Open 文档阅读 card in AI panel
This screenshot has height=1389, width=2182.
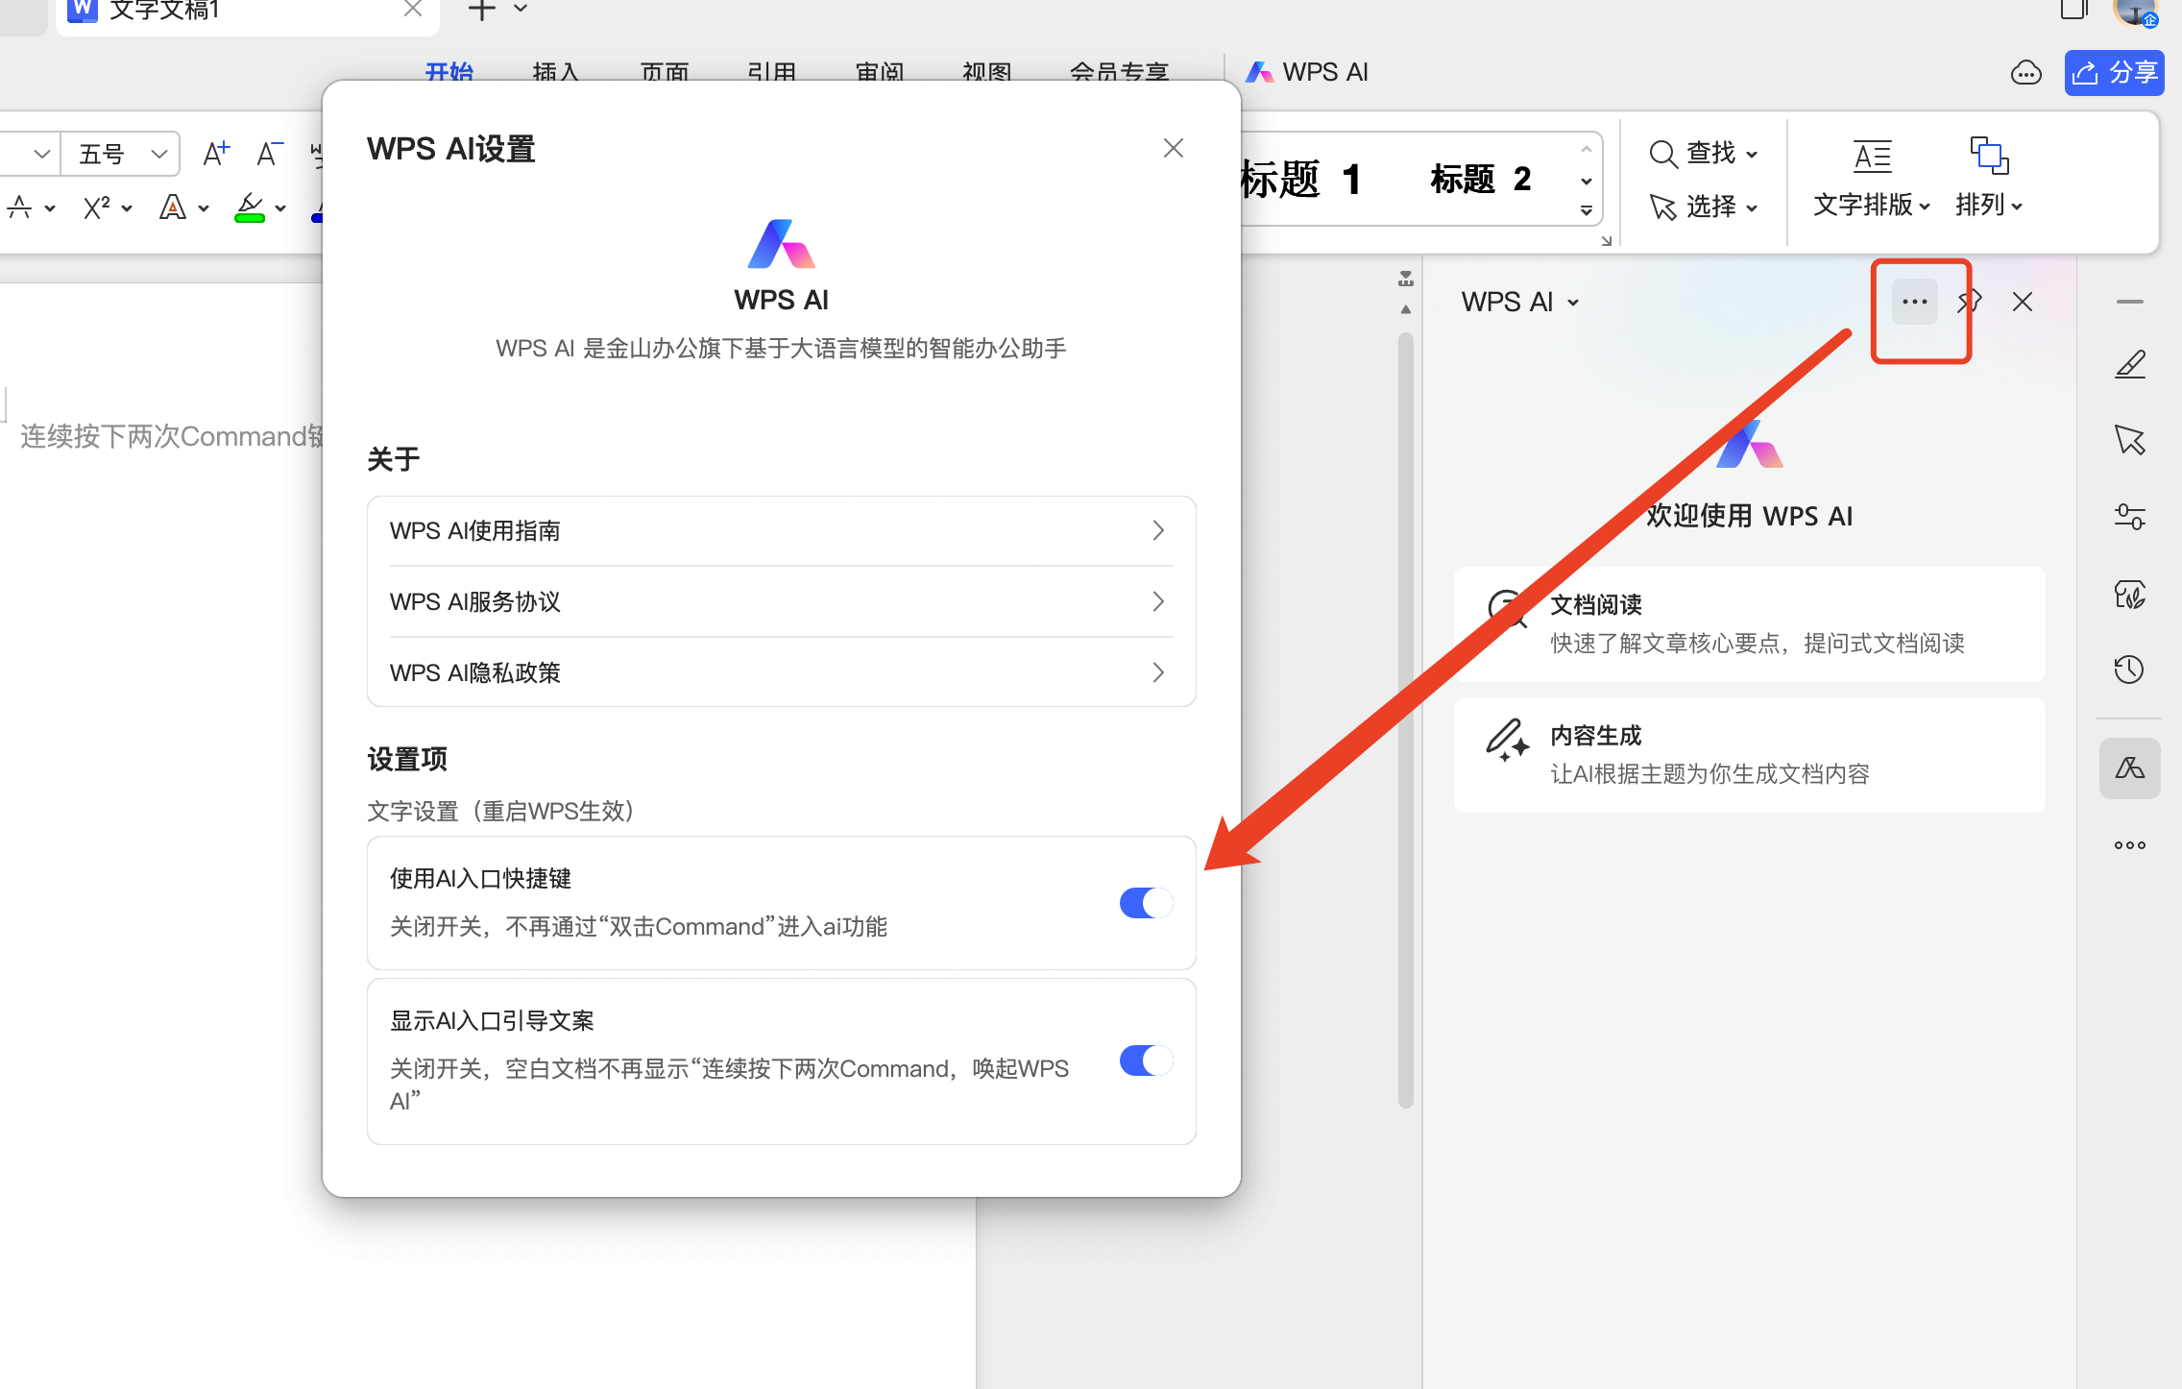tap(1749, 624)
